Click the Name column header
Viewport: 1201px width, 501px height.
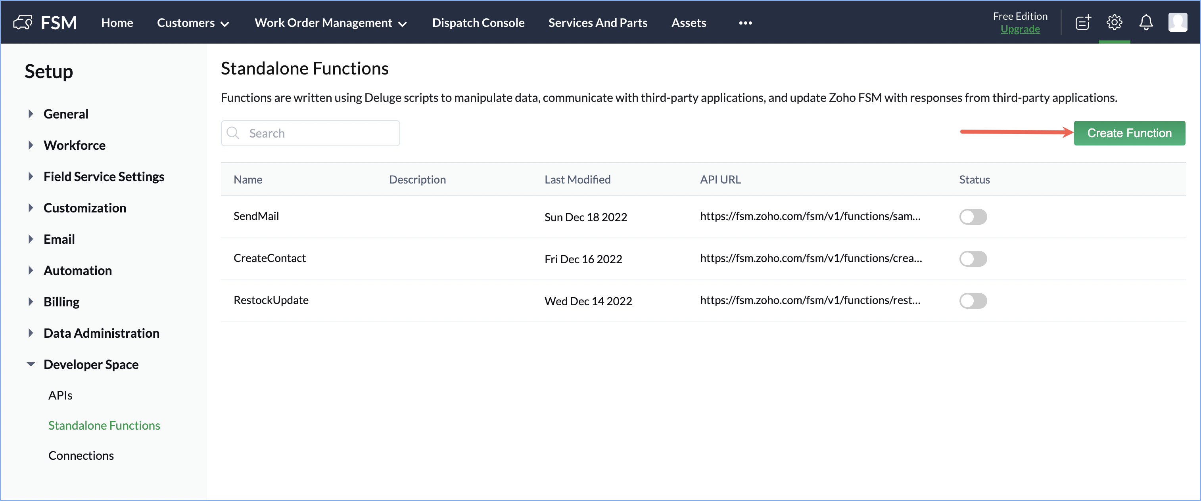[247, 180]
